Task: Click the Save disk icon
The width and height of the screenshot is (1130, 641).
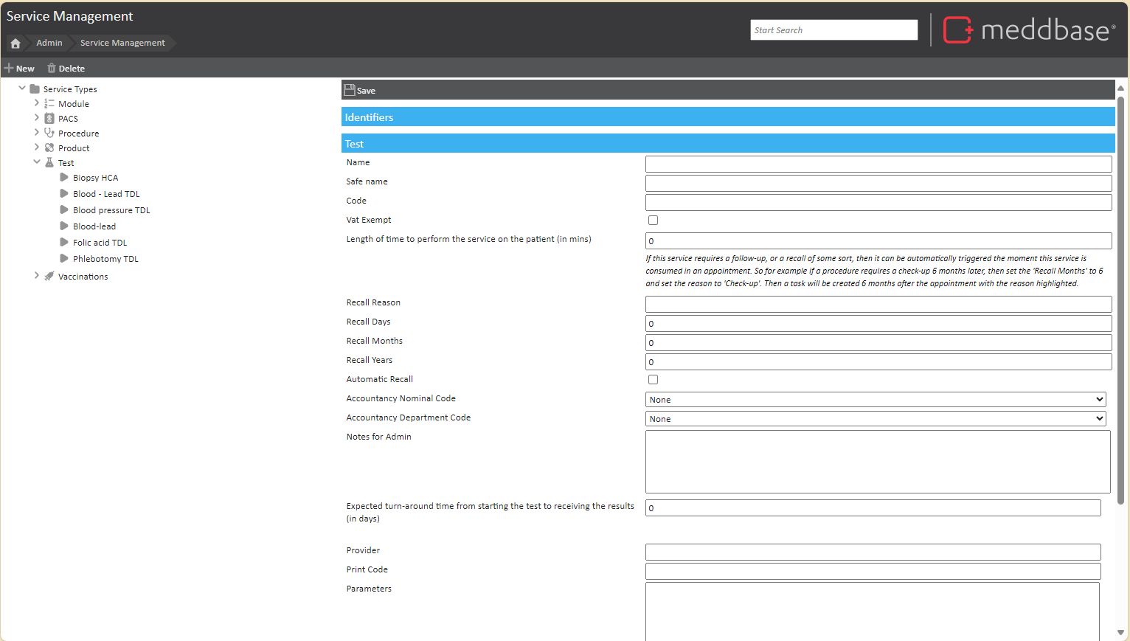Action: [x=350, y=90]
